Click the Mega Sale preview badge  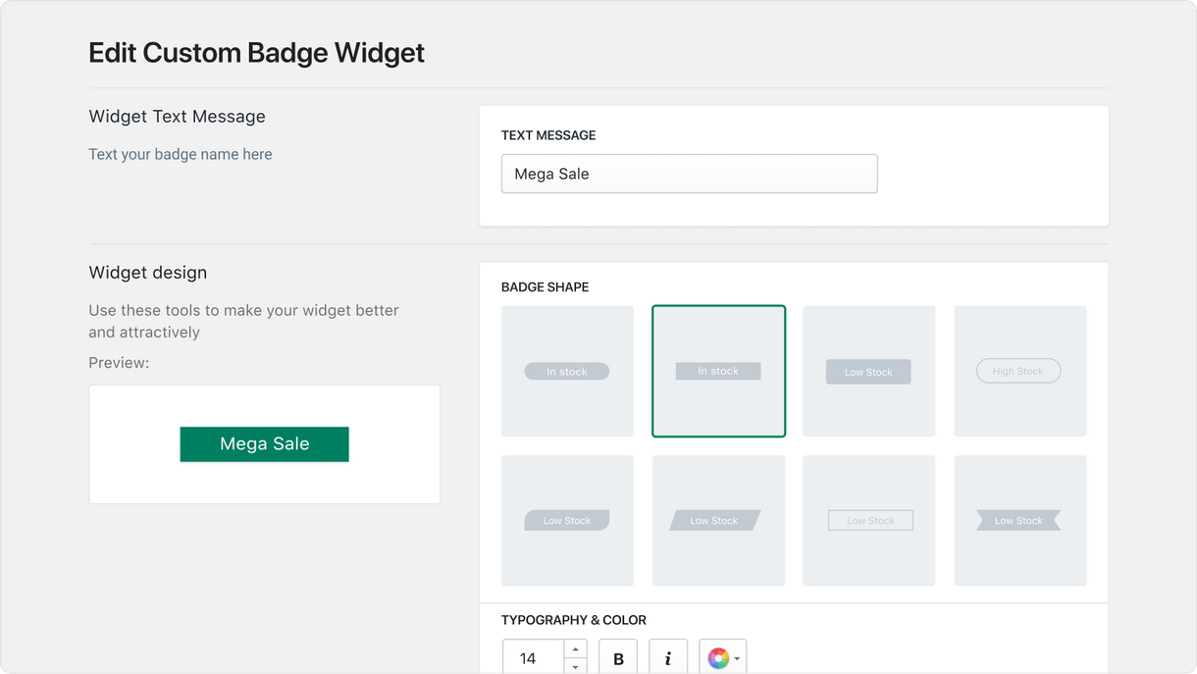coord(264,443)
